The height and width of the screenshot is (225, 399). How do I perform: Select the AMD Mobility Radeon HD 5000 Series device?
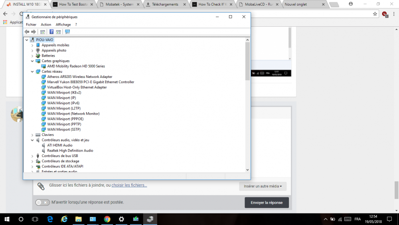point(76,66)
